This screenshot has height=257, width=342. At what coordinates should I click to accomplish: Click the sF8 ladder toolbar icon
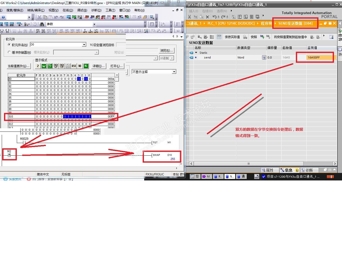[43, 31]
